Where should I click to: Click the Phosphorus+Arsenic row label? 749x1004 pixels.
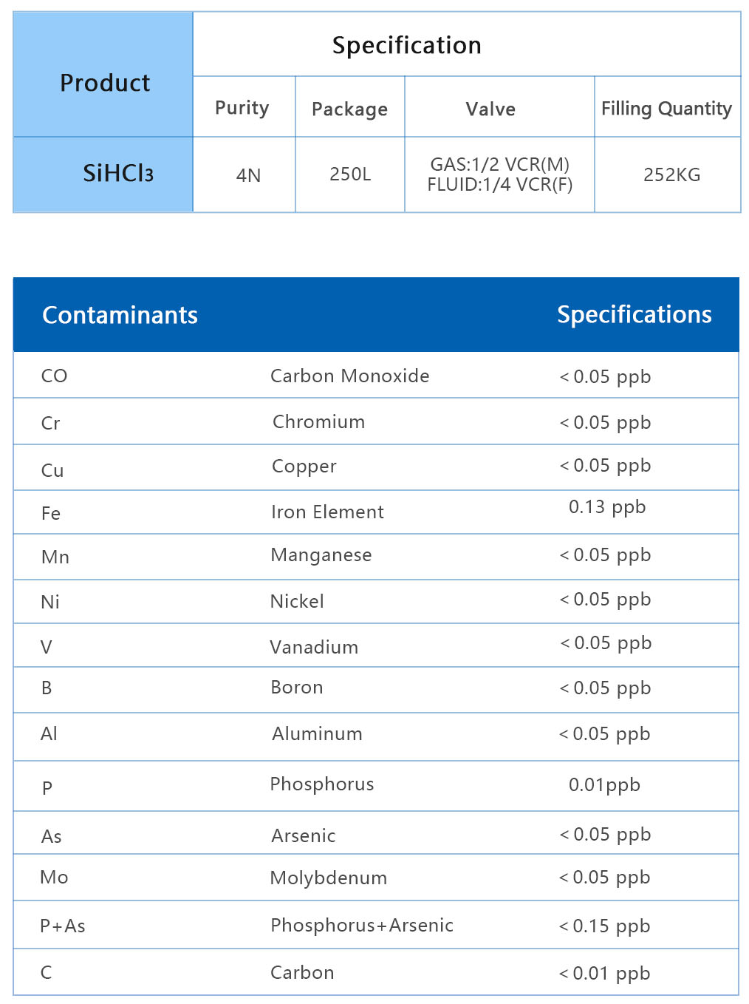(361, 925)
